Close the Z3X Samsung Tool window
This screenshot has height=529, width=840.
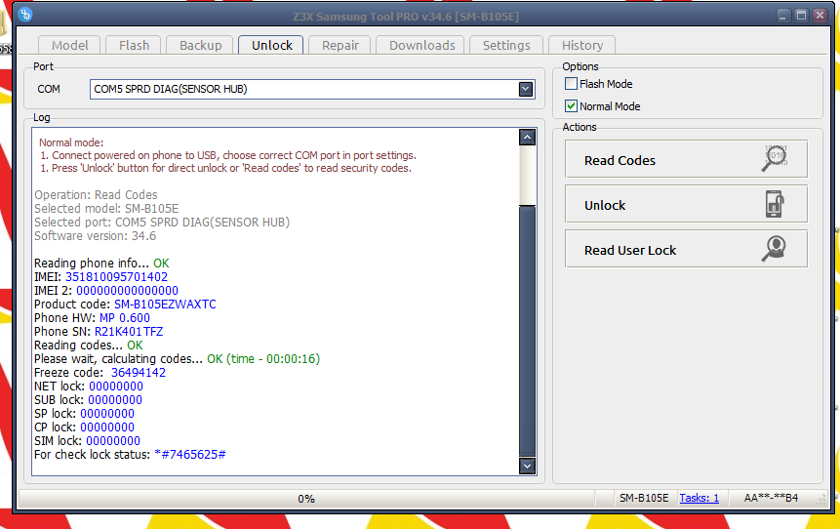coord(820,15)
